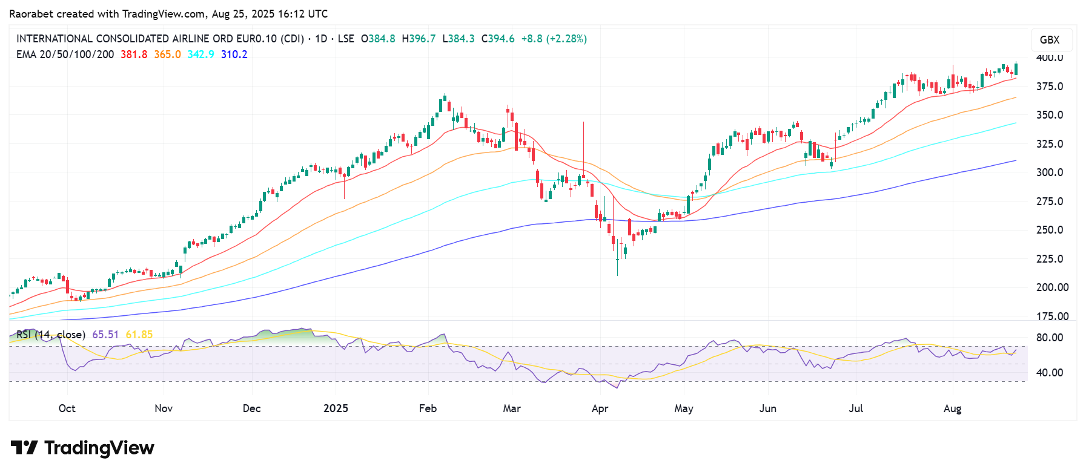Image resolution: width=1086 pixels, height=475 pixels.
Task: Click the Oct label on time axis
Action: [67, 408]
